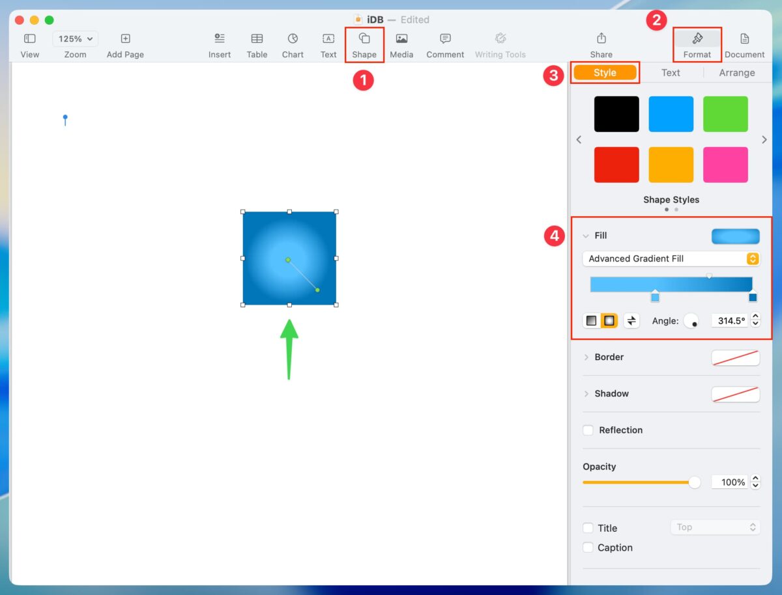Viewport: 782px width, 595px height.
Task: Click the Chart toolbar icon
Action: pyautogui.click(x=293, y=39)
